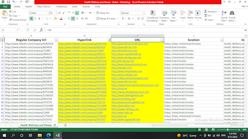Click the yellow fill color button

point(55,19)
